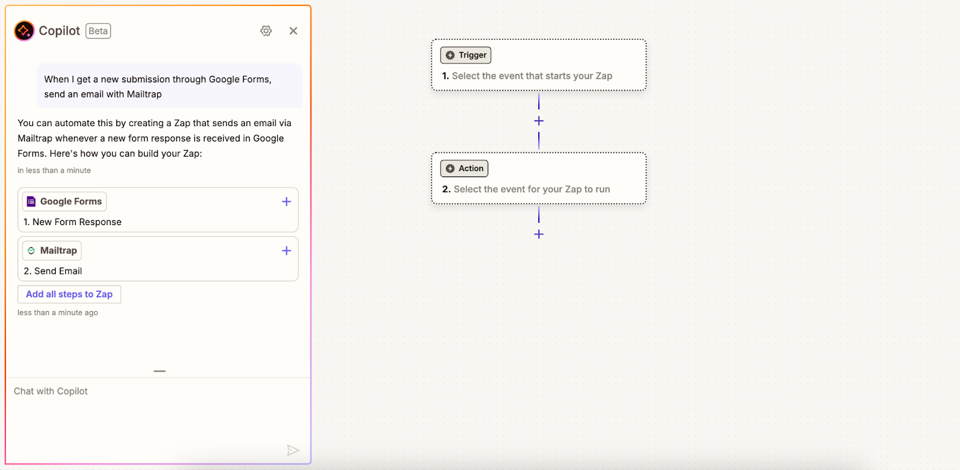Click the Mailtrap app icon
The width and height of the screenshot is (960, 470).
[x=31, y=251]
